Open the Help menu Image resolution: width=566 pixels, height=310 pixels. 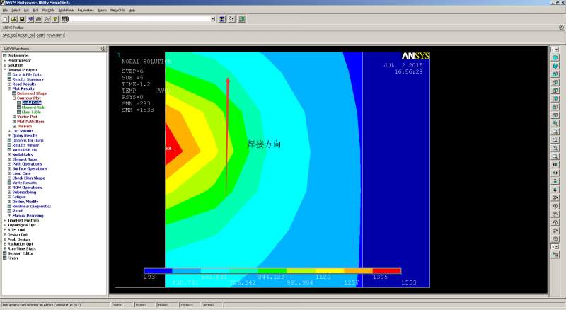(132, 11)
